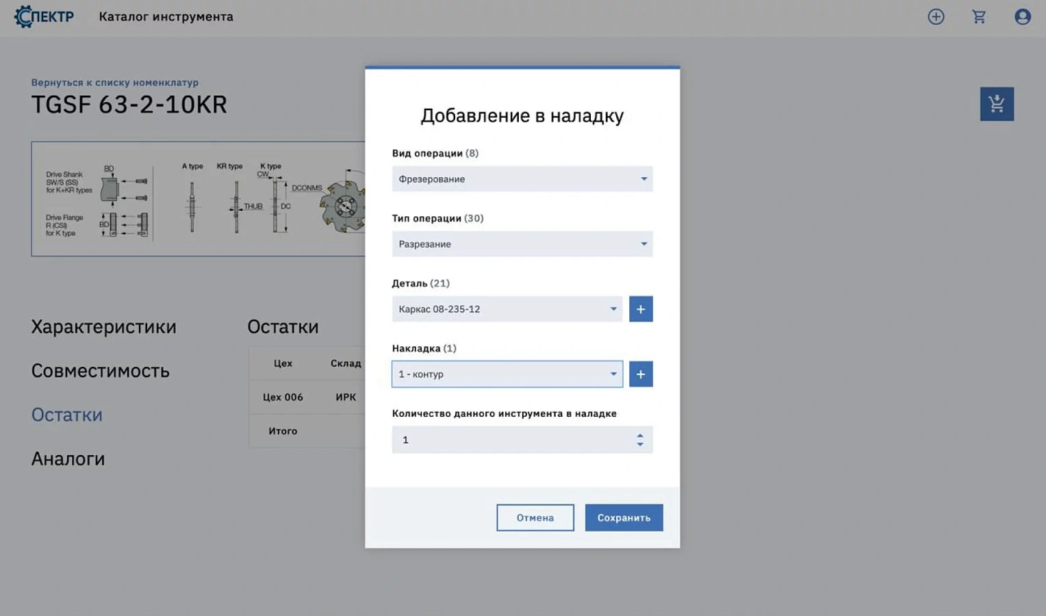
Task: Open the add (plus circle) header icon
Action: [936, 16]
